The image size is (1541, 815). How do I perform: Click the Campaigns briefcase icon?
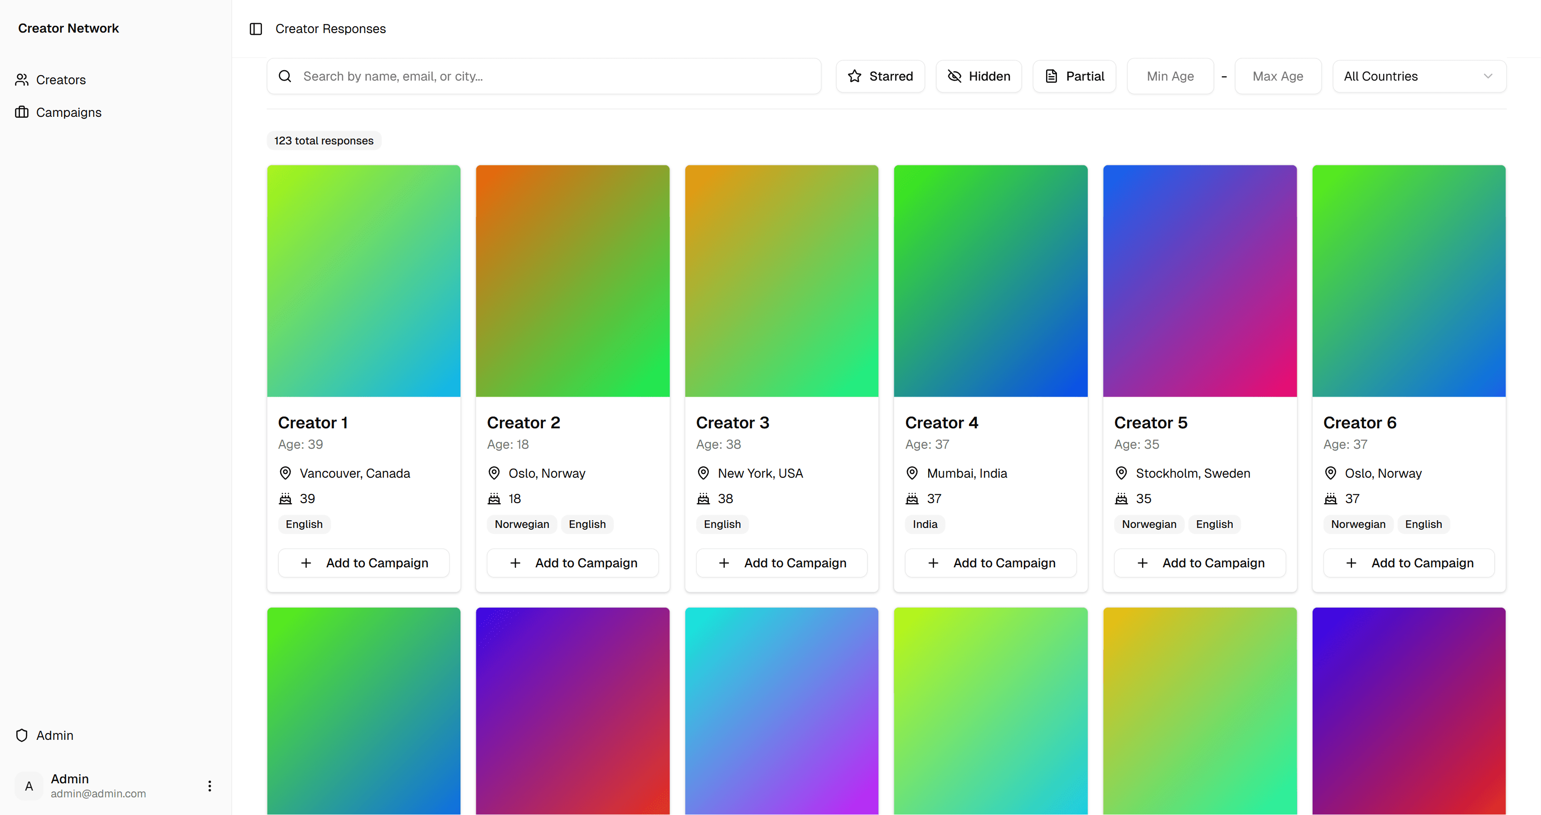click(x=22, y=112)
